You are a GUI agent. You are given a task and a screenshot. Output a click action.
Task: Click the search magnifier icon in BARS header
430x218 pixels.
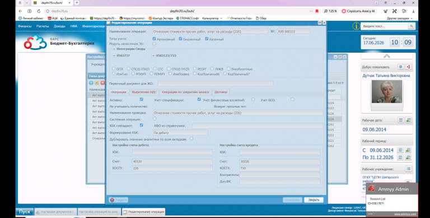click(412, 26)
